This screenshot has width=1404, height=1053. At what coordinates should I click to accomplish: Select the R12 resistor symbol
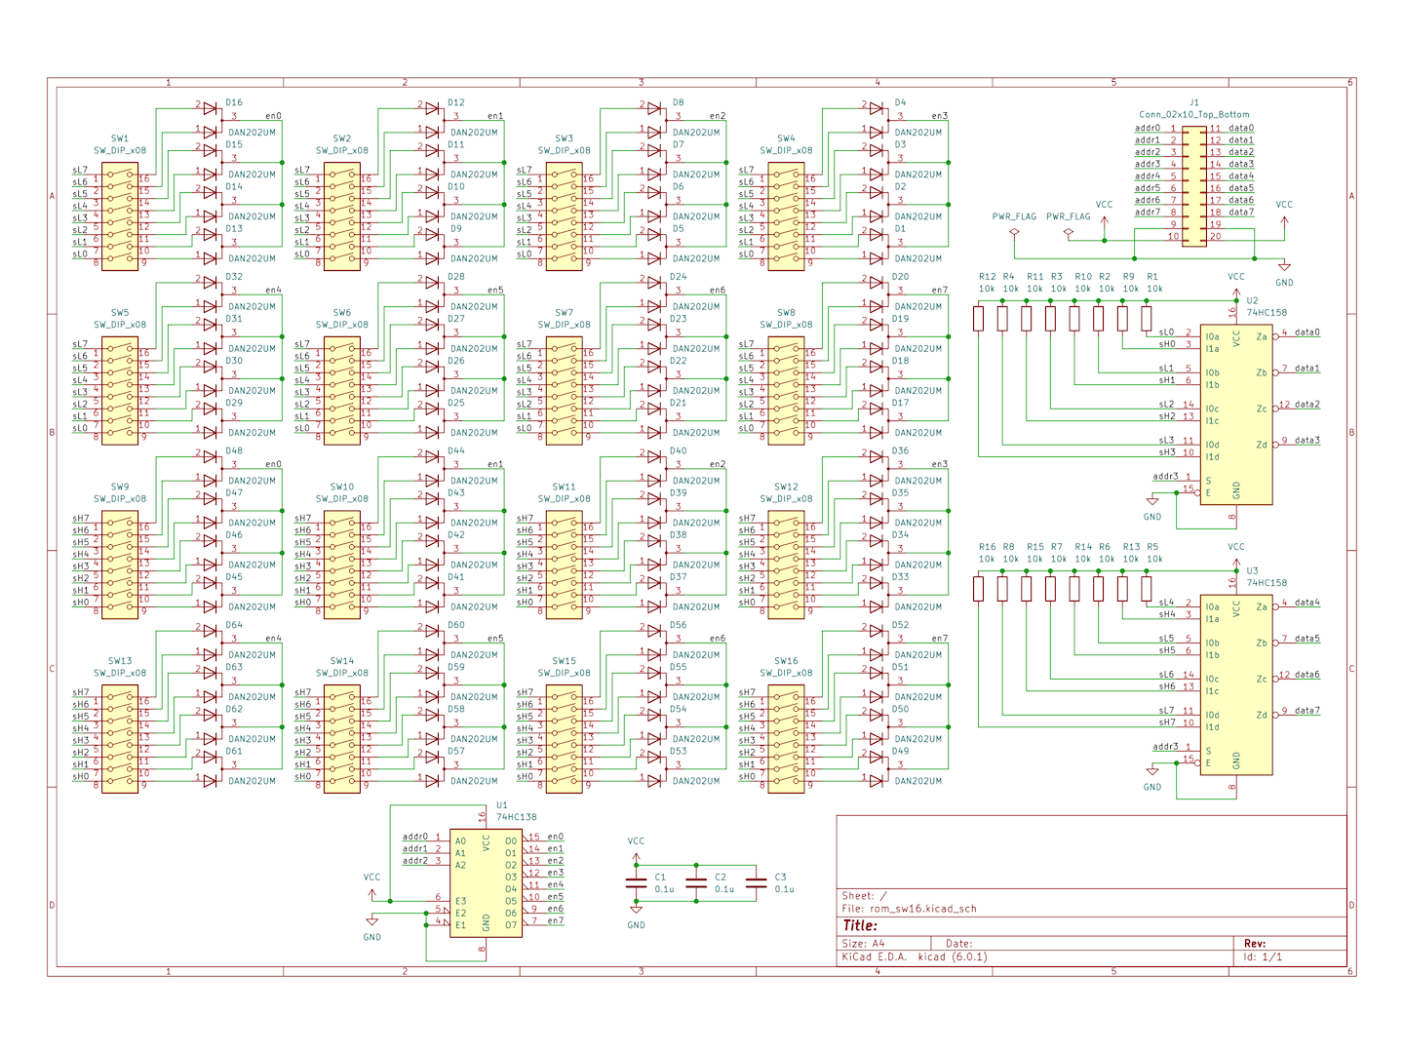pyautogui.click(x=979, y=319)
